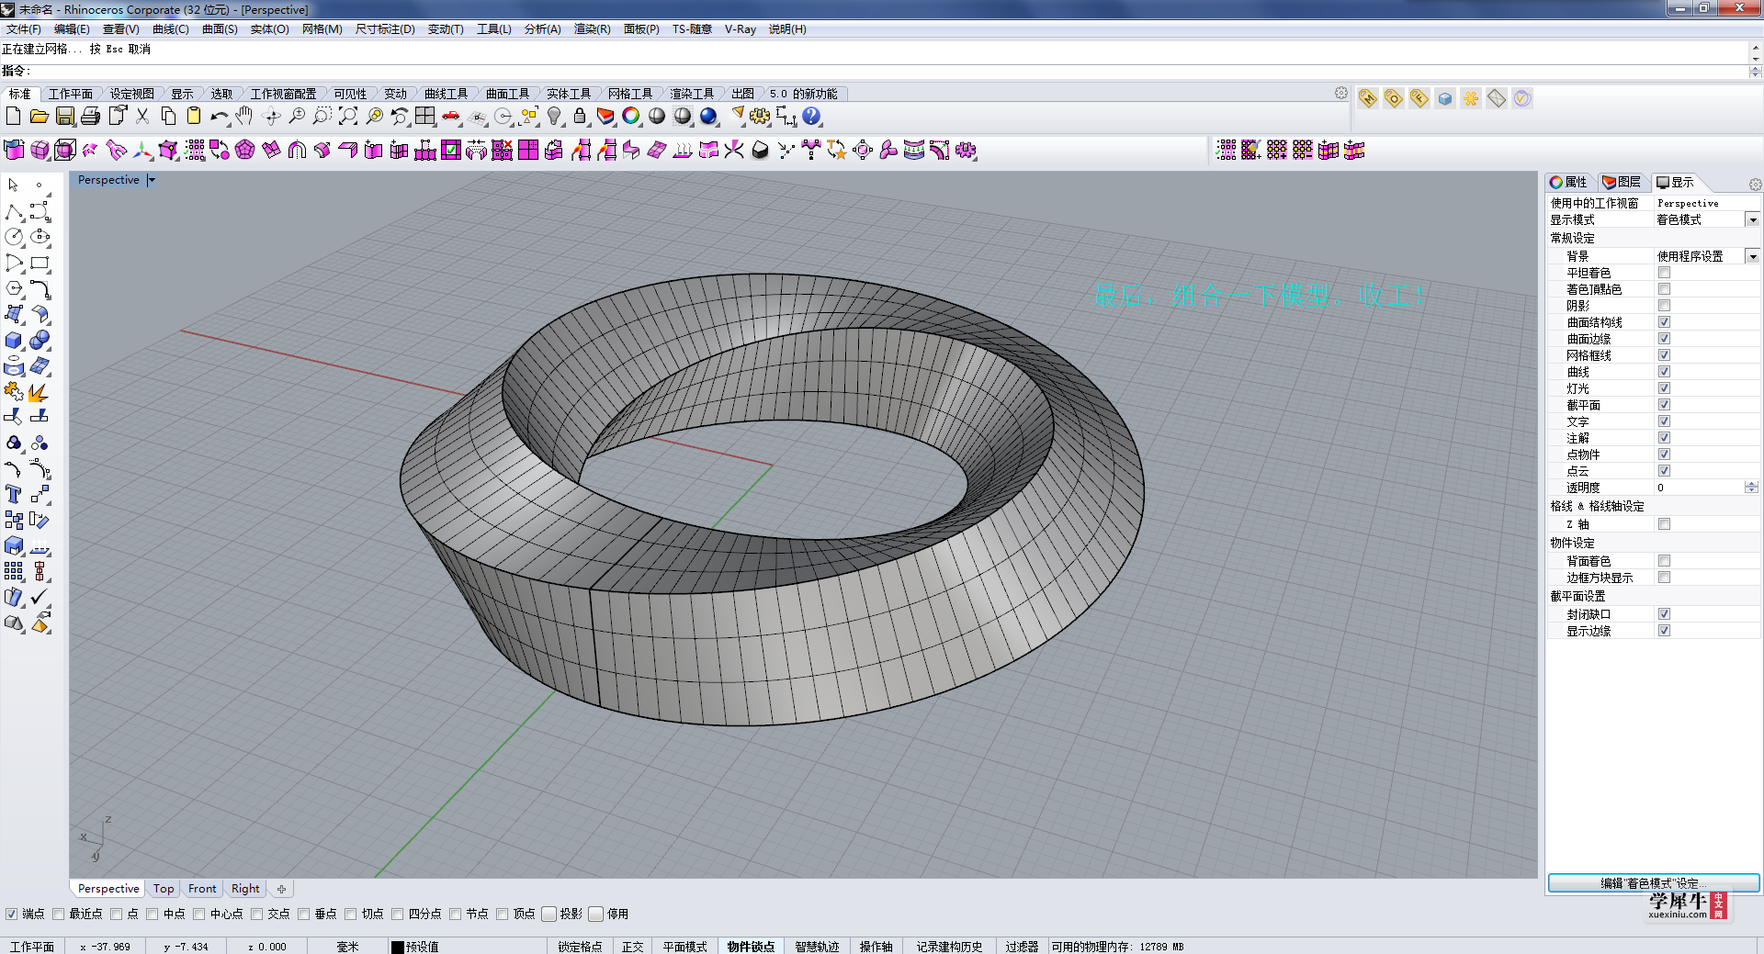
Task: Click the Zoom window icon
Action: pos(322,117)
